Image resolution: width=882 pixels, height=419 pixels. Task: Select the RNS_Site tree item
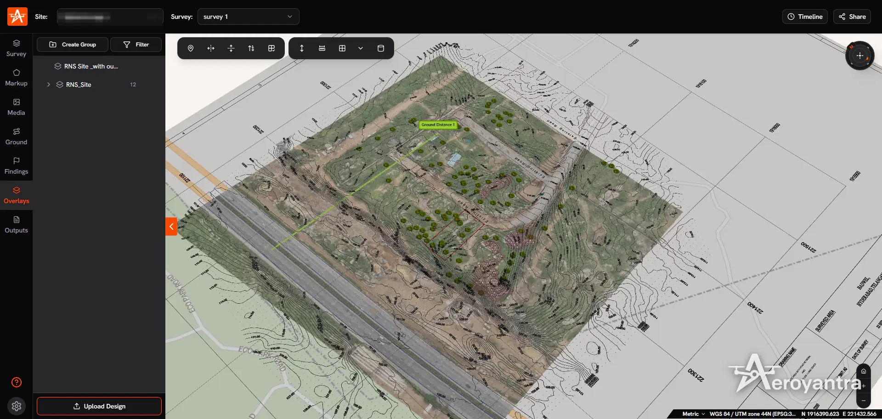coord(79,85)
